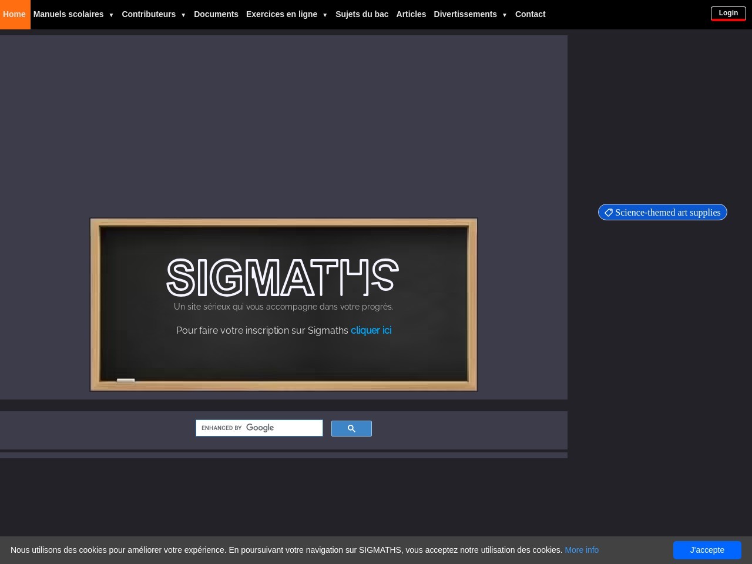This screenshot has width=752, height=564.
Task: Focus the Google custom search field
Action: [x=259, y=428]
